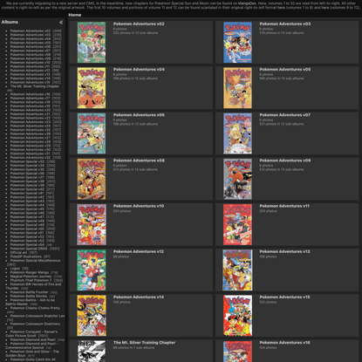
Task: Open Official art album in the sidebar
Action: click(x=18, y=253)
